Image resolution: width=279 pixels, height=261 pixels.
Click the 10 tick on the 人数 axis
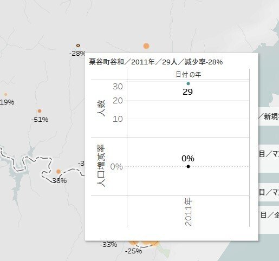pyautogui.click(x=118, y=119)
